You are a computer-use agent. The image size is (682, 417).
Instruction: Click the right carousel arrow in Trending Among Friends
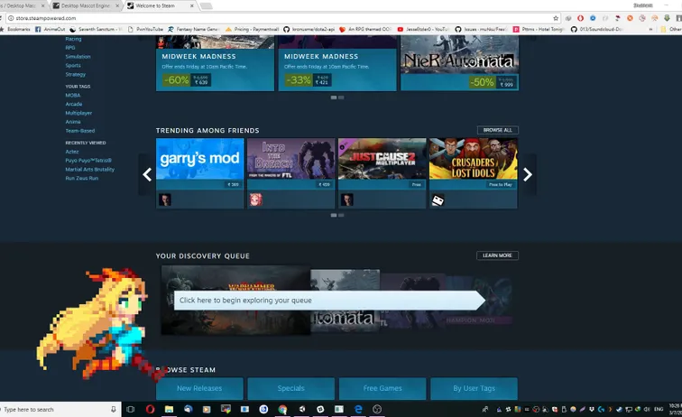click(x=528, y=175)
